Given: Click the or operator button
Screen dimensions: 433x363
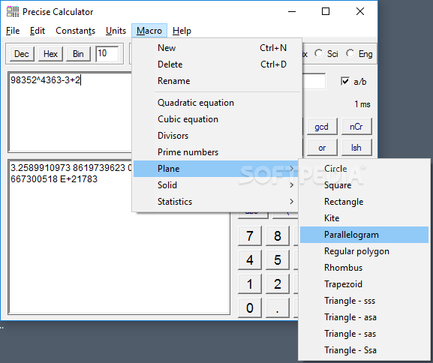Looking at the screenshot, I should [x=322, y=148].
